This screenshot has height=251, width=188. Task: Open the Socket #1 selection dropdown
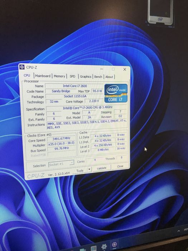pyautogui.click(x=61, y=164)
